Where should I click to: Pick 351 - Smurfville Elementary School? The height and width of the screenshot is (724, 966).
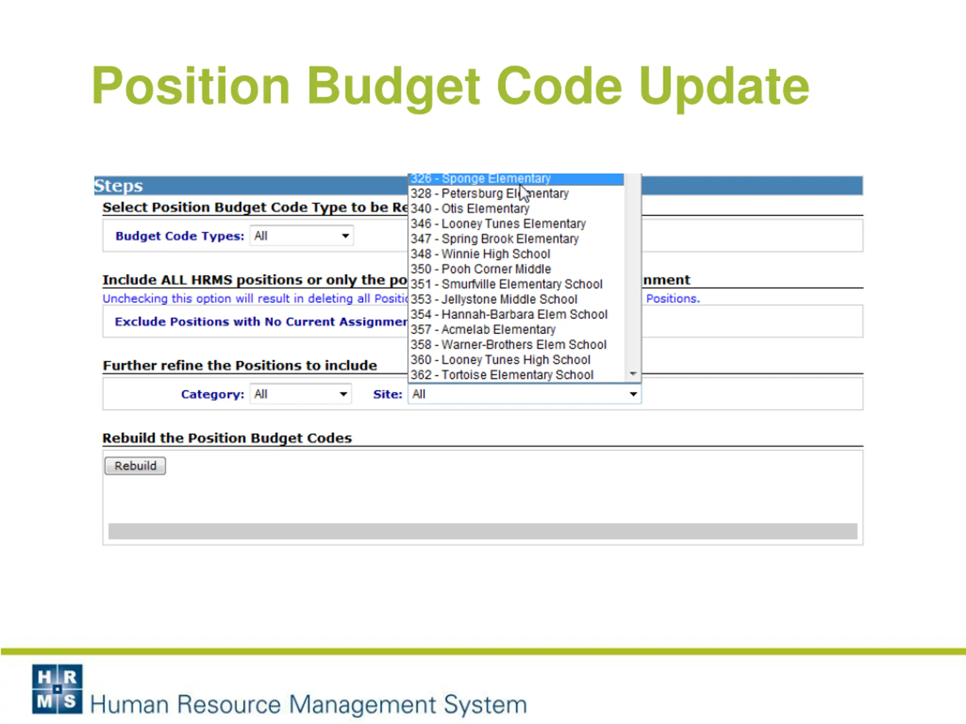[x=516, y=285]
